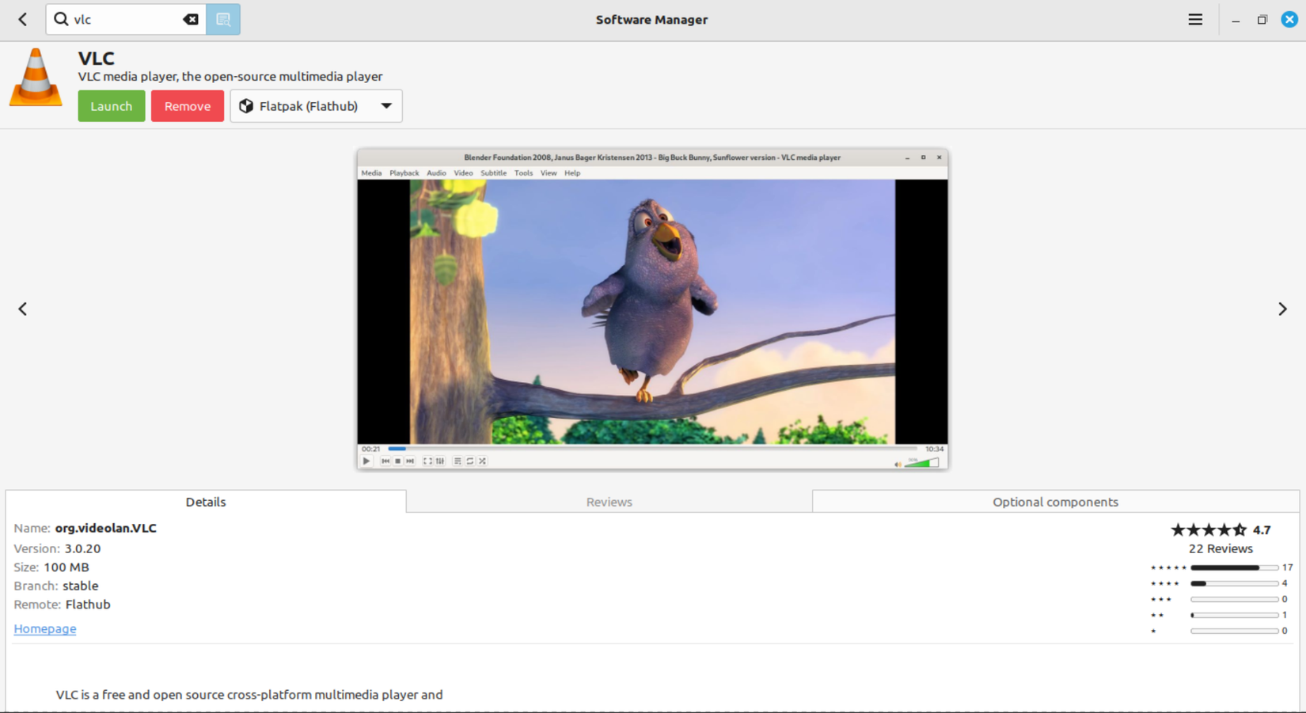
Task: Switch to the Reviews tab
Action: (609, 502)
